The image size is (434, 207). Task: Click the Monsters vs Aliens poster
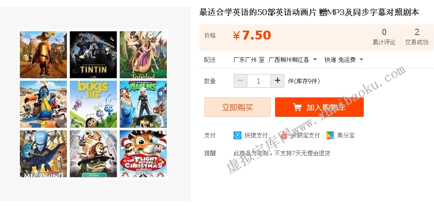[143, 104]
